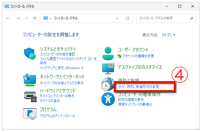The height and width of the screenshot is (132, 202).
Task: Open アカウントの種類の変更 link
Action: pos(138,56)
